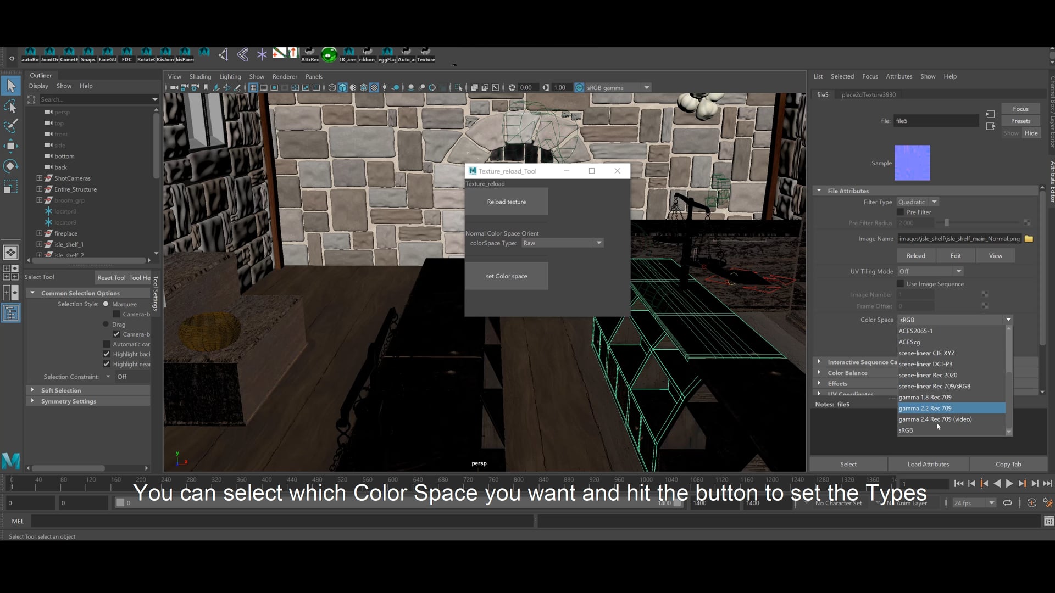
Task: Enable Use Image Sequence checkbox
Action: pos(900,284)
